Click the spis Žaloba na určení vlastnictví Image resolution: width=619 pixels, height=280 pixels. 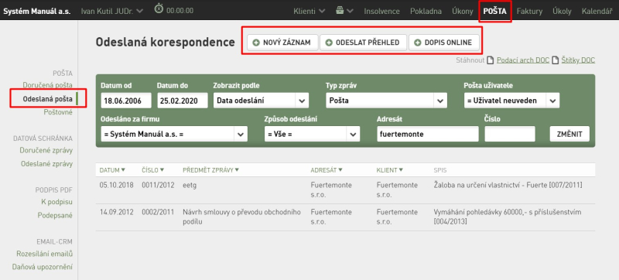tap(508, 185)
